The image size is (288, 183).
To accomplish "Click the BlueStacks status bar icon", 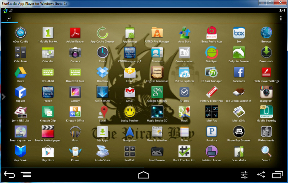I will (6, 10).
